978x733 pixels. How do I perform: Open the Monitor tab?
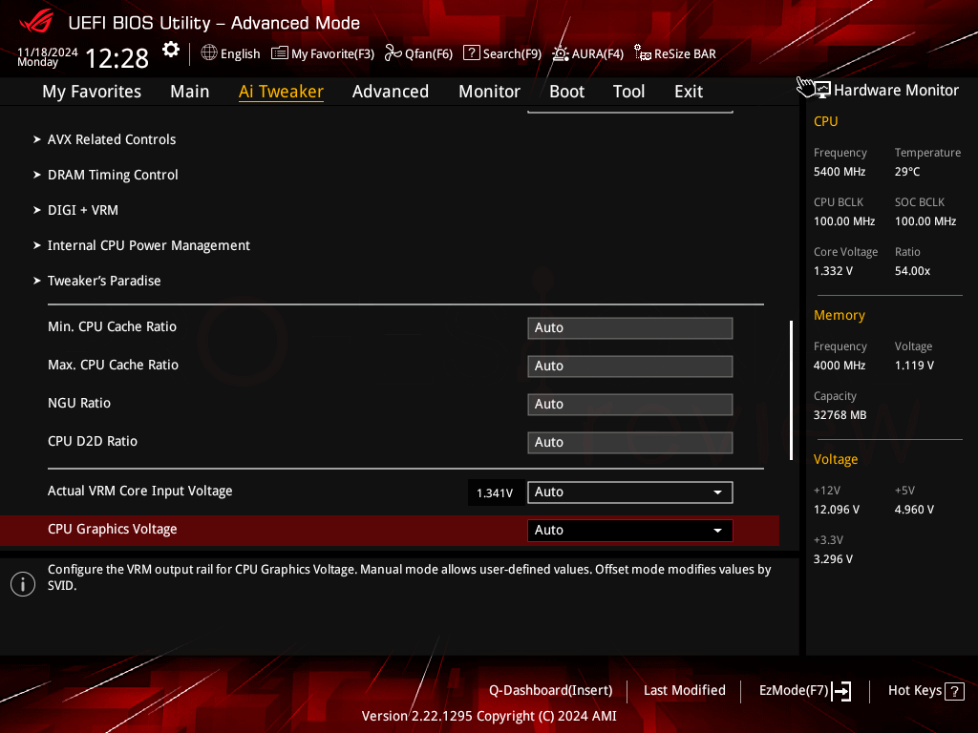pyautogui.click(x=490, y=92)
